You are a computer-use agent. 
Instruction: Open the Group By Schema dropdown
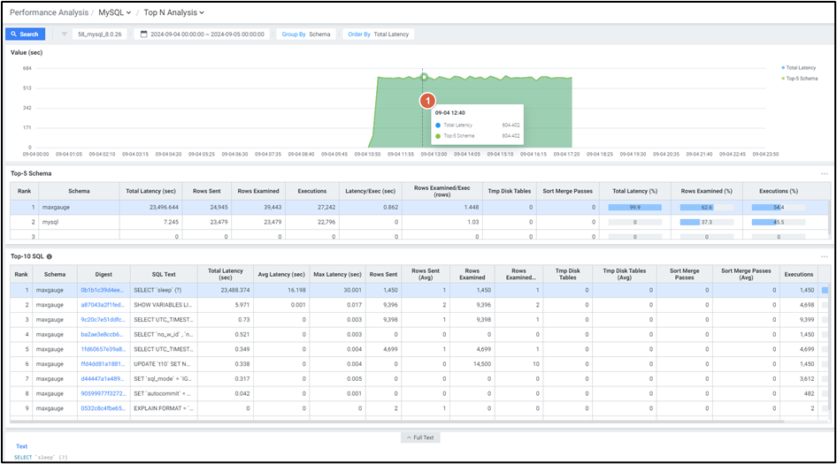(x=306, y=34)
